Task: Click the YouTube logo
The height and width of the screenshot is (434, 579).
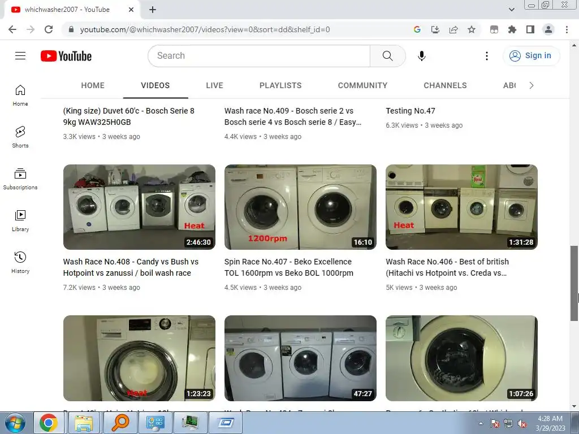Action: [66, 56]
